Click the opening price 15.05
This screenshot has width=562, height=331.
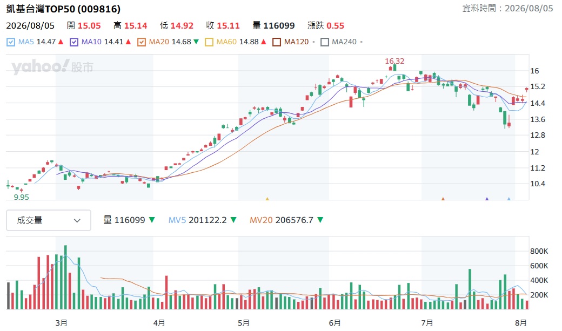pos(89,26)
